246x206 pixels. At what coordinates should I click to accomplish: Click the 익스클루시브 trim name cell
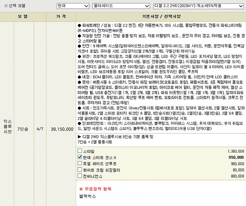pos(7,129)
